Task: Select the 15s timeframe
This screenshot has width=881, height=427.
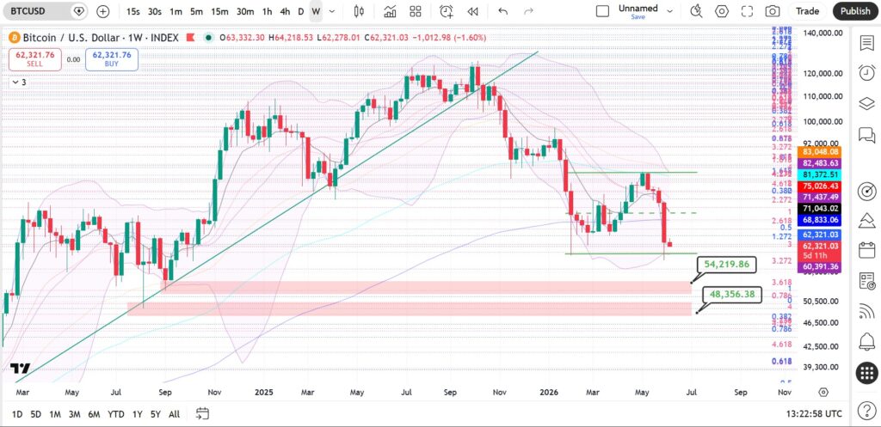Action: pos(133,11)
